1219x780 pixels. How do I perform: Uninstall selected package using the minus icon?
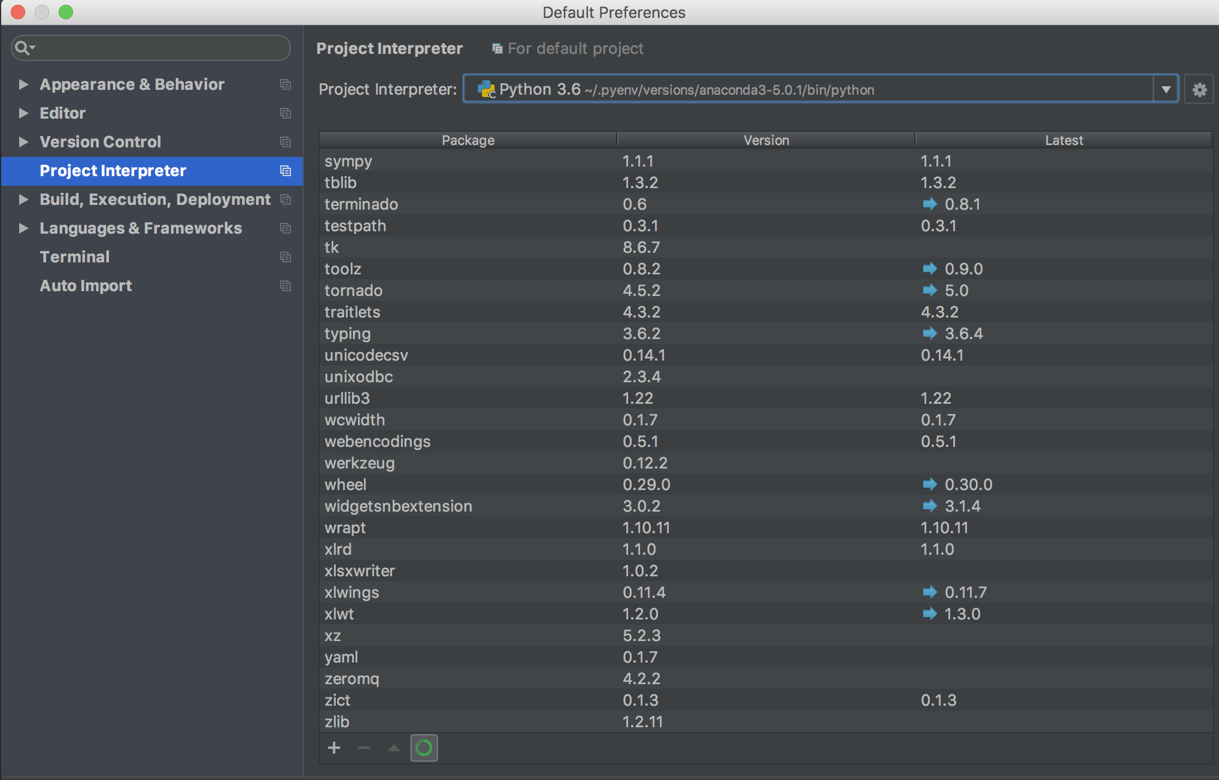364,747
